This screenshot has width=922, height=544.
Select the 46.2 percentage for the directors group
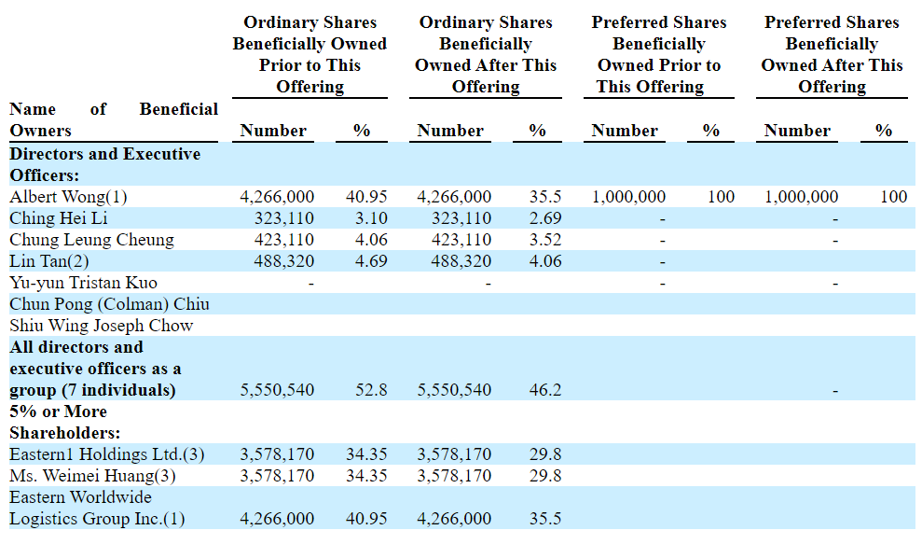coord(545,390)
